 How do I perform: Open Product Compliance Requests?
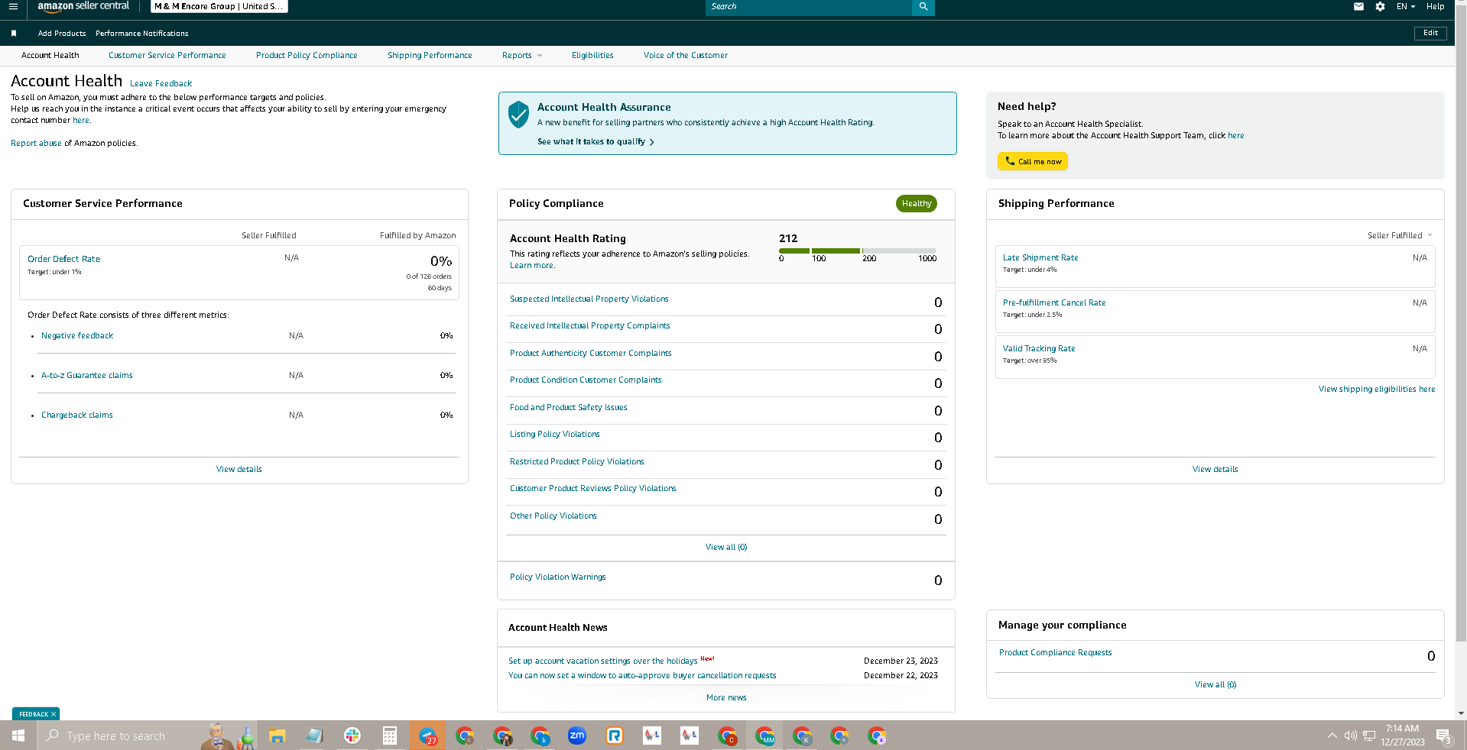(1056, 653)
